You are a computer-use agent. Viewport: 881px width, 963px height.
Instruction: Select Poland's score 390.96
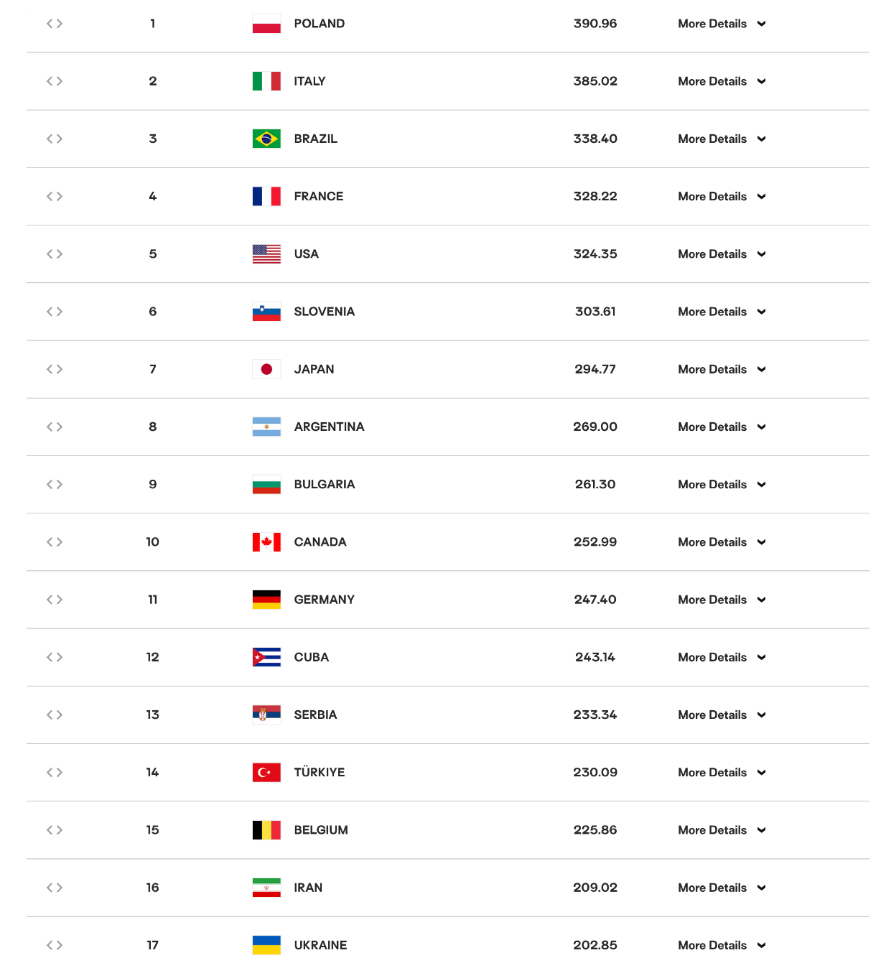595,24
